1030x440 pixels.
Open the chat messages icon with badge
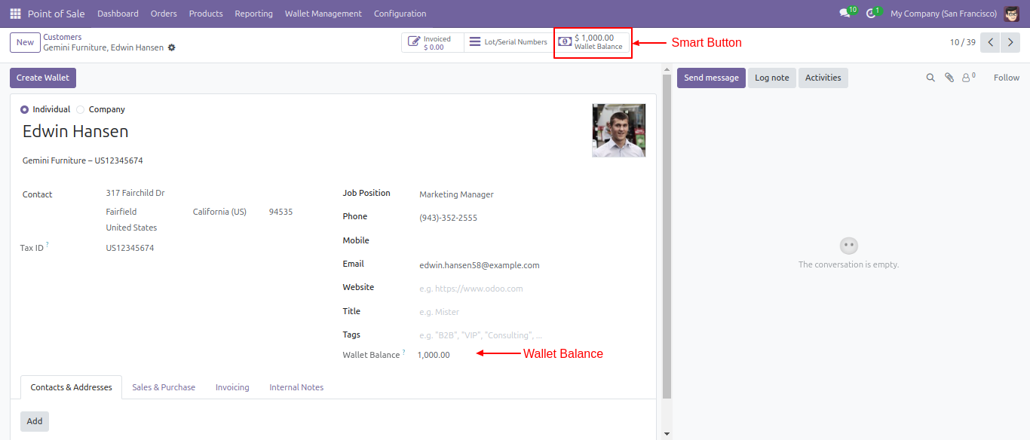pyautogui.click(x=845, y=14)
